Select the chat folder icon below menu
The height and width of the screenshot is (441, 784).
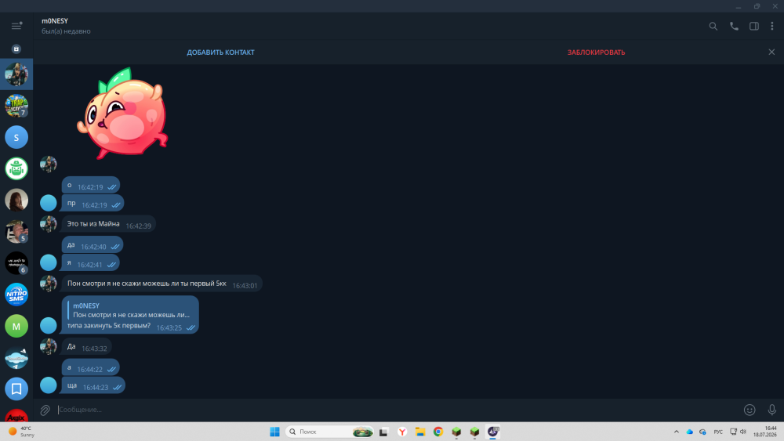[16, 49]
